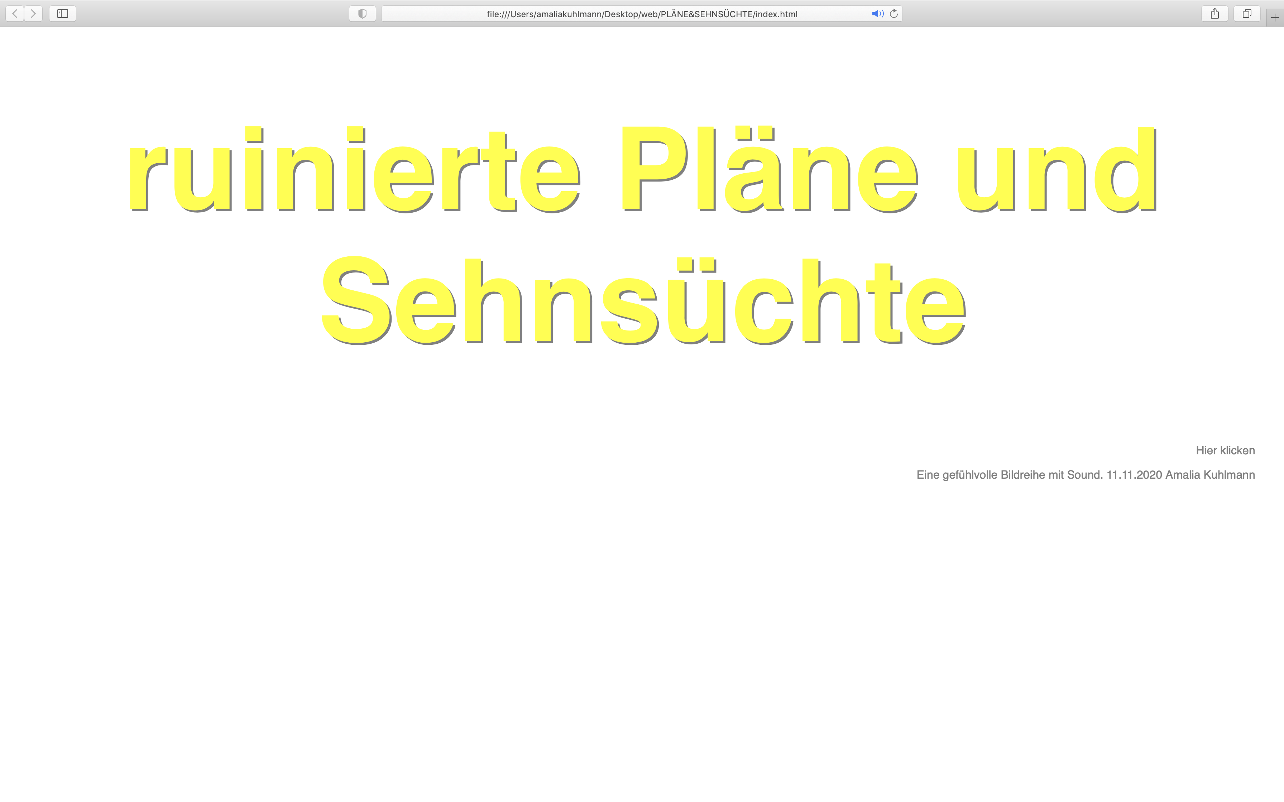The width and height of the screenshot is (1284, 802).
Task: Click the "Eine gefühlvolle Bildreihe mit Sound" caption
Action: pos(1010,475)
